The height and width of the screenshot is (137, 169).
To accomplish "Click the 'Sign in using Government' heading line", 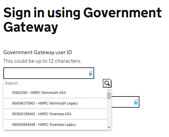I will coord(83,13).
